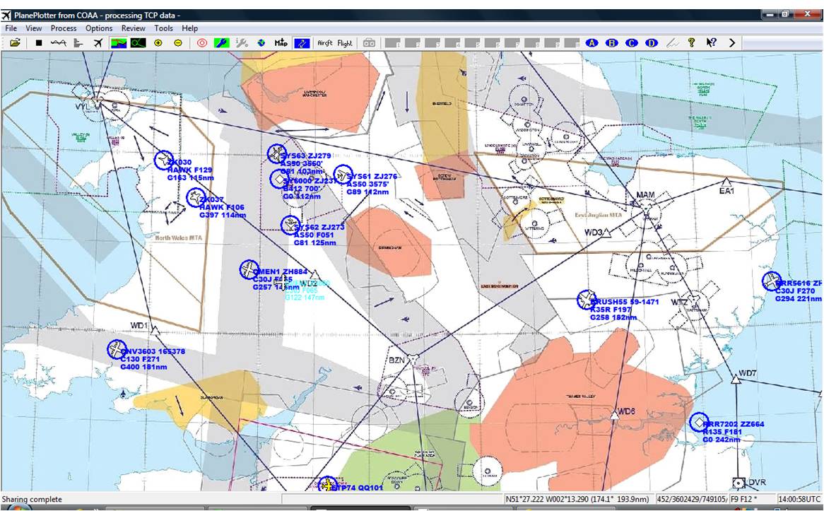The width and height of the screenshot is (824, 511).
Task: Open the View menu
Action: pyautogui.click(x=34, y=28)
